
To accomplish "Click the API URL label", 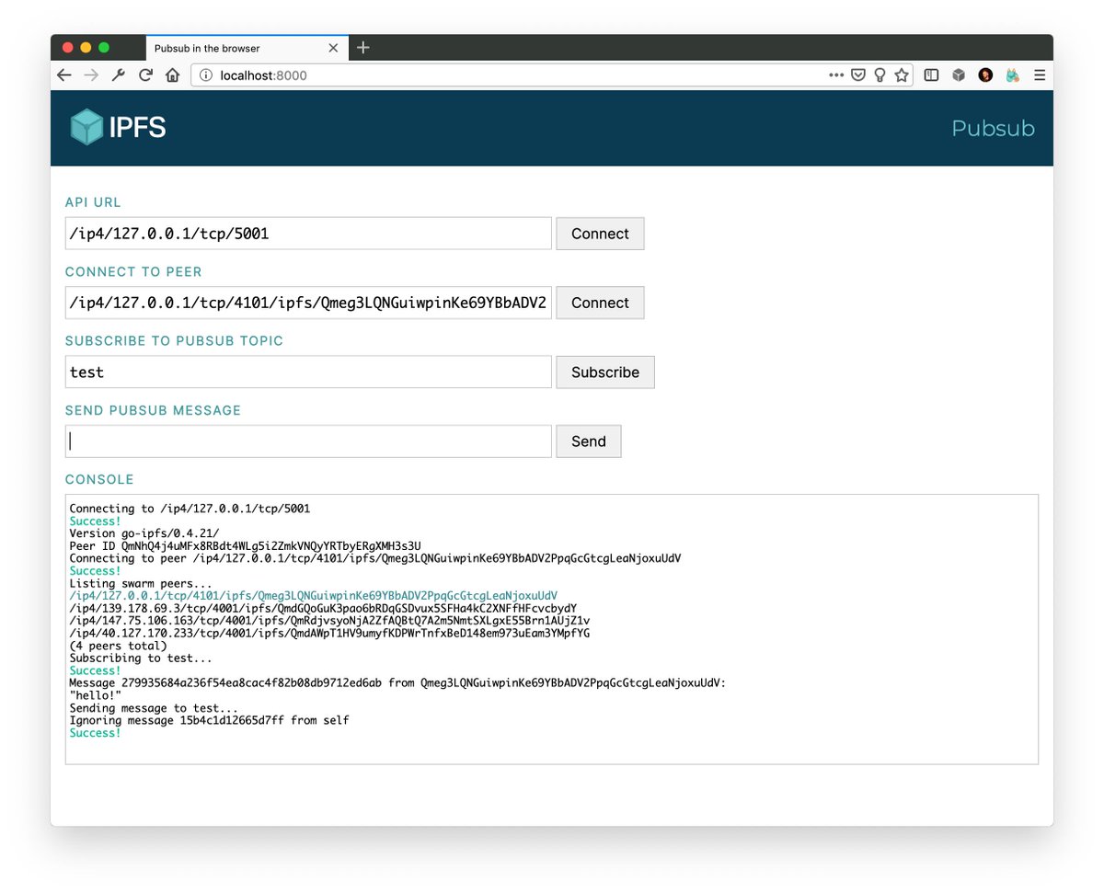I will point(93,202).
